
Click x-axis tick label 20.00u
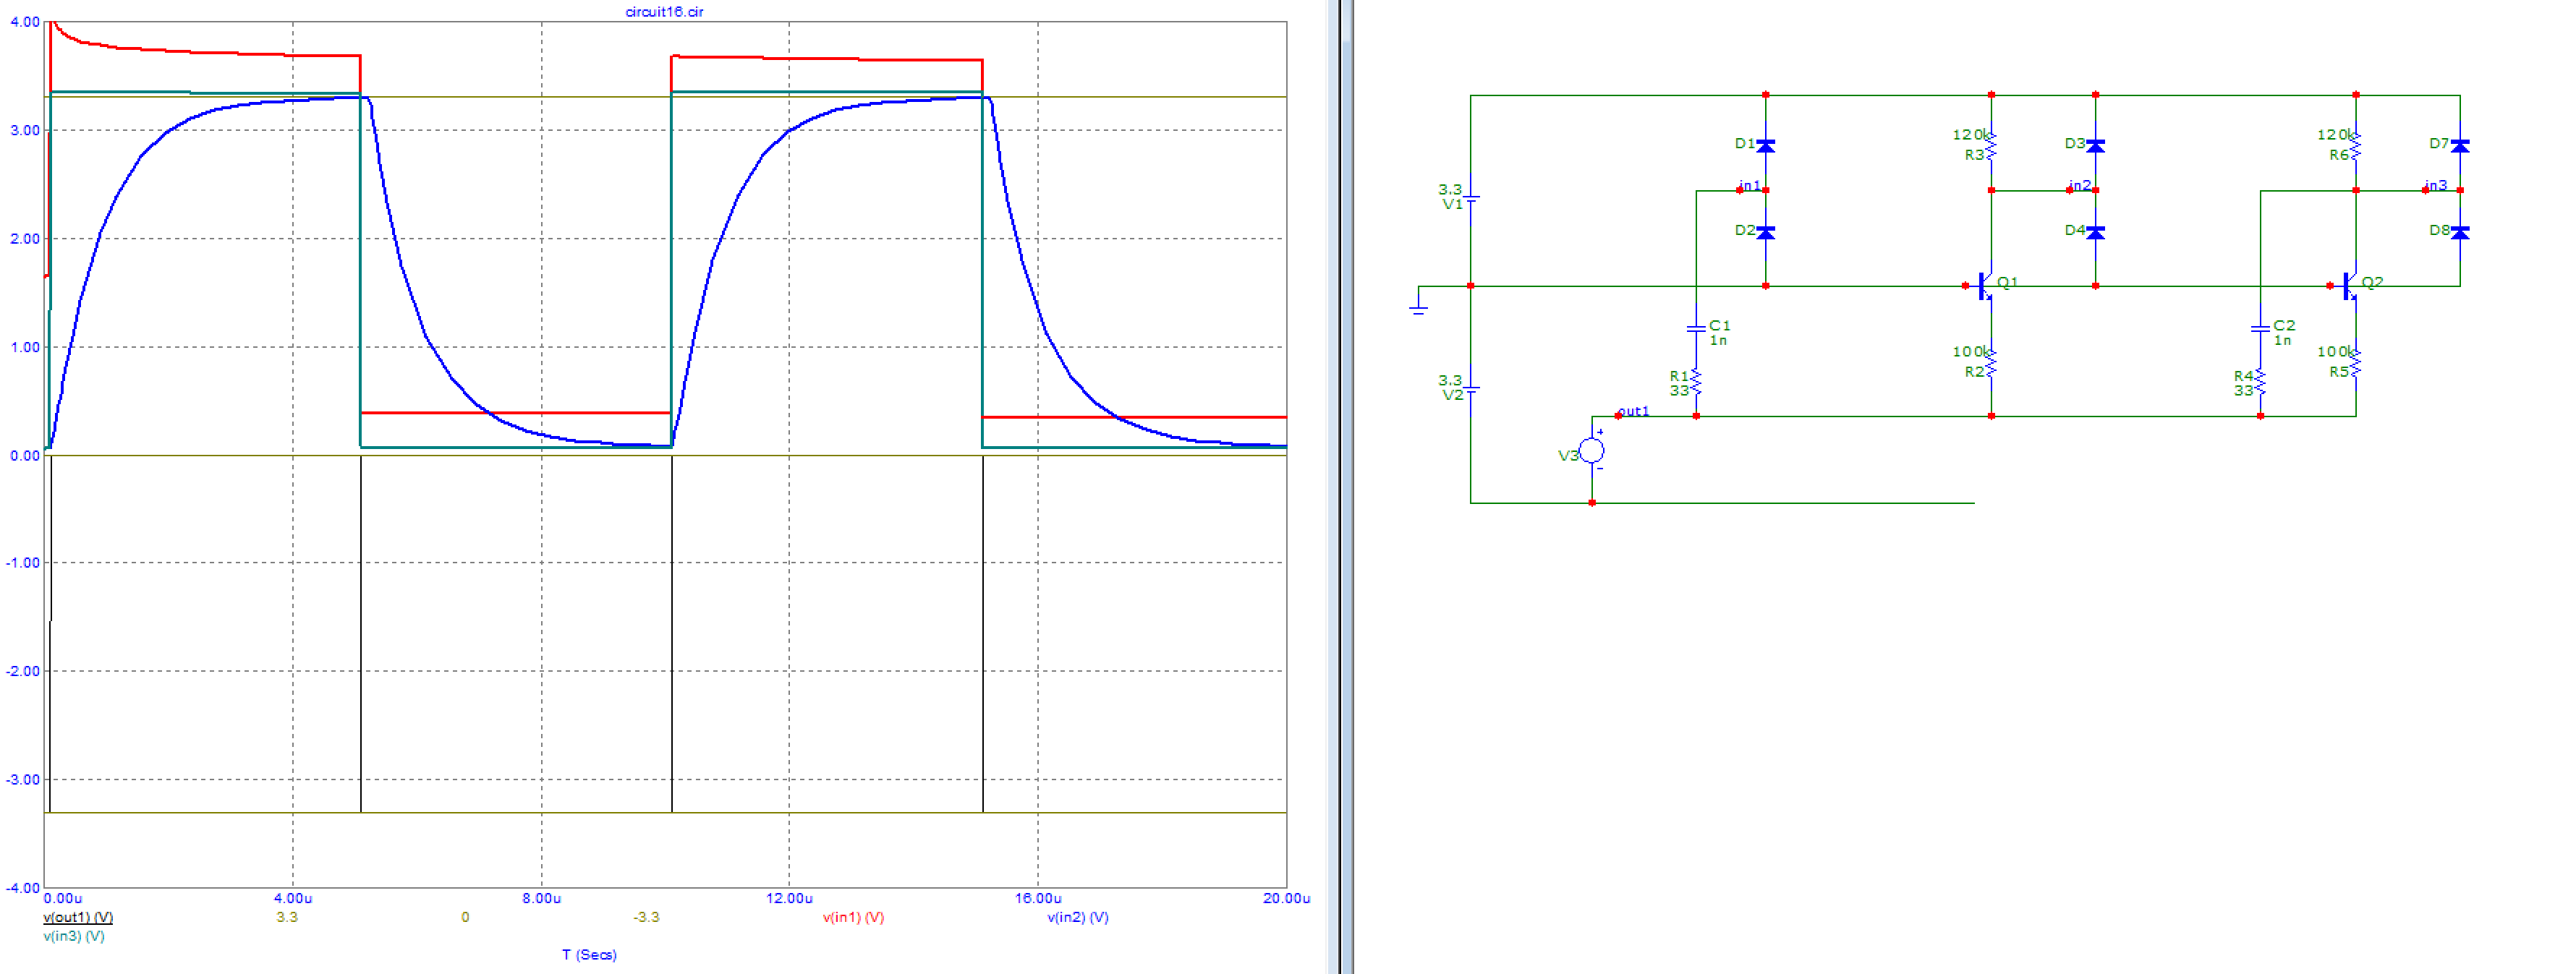click(x=1286, y=898)
